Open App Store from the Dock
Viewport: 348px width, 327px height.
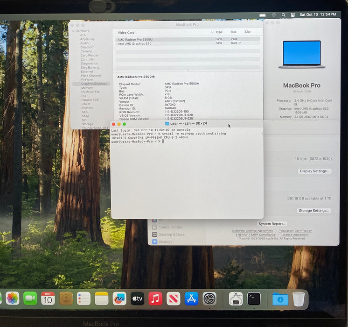[191, 299]
